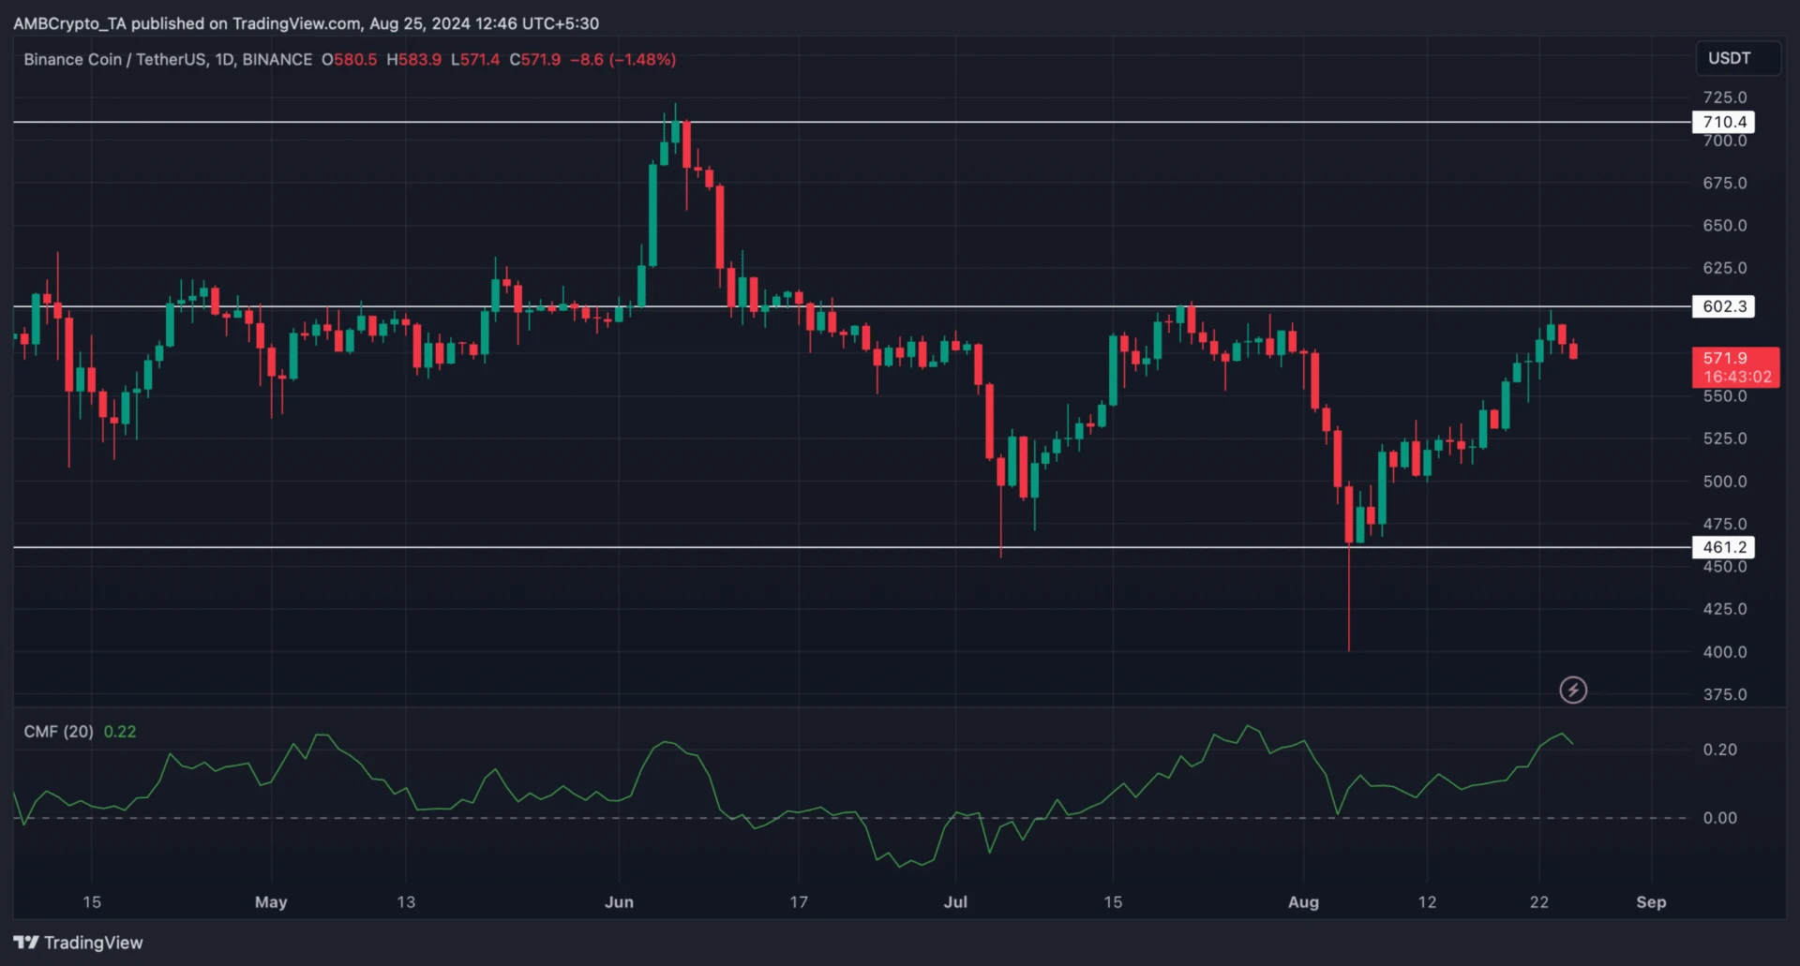Image resolution: width=1800 pixels, height=966 pixels.
Task: Click the 0.20 CMF scale label
Action: 1720,750
